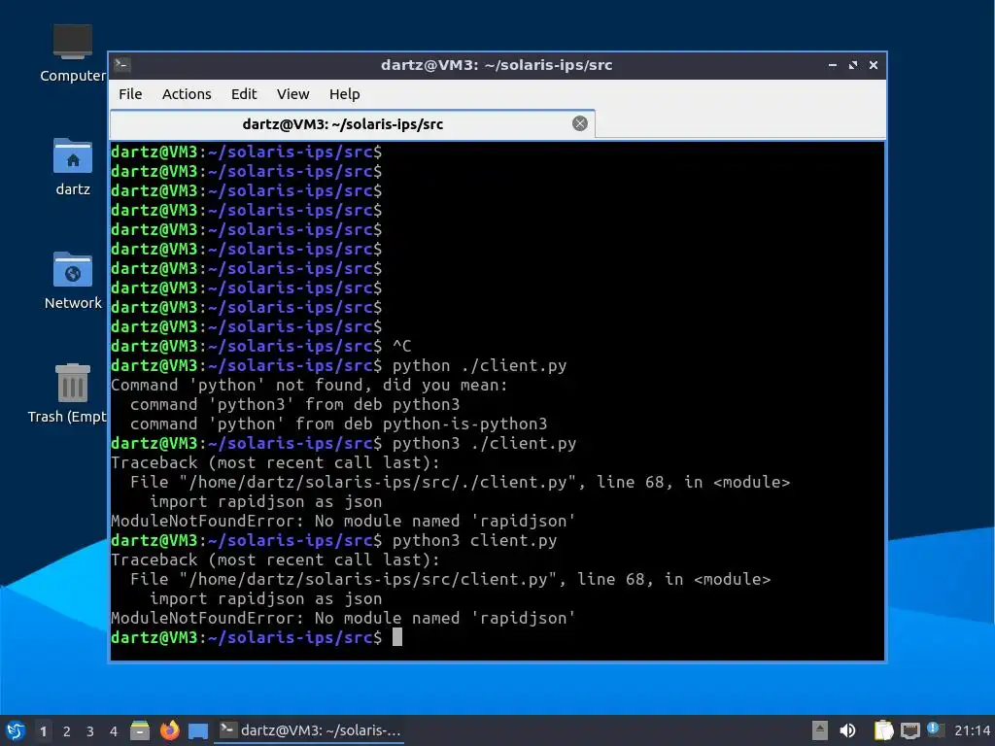Click the 'python3 ./client.py' command text
Viewport: 995px width, 746px height.
click(x=484, y=443)
